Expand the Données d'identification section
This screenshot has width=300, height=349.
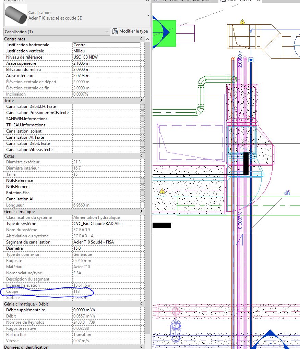[142, 347]
